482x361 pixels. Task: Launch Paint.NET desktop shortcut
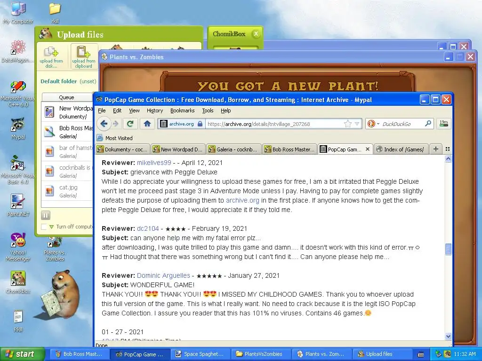[x=18, y=205]
